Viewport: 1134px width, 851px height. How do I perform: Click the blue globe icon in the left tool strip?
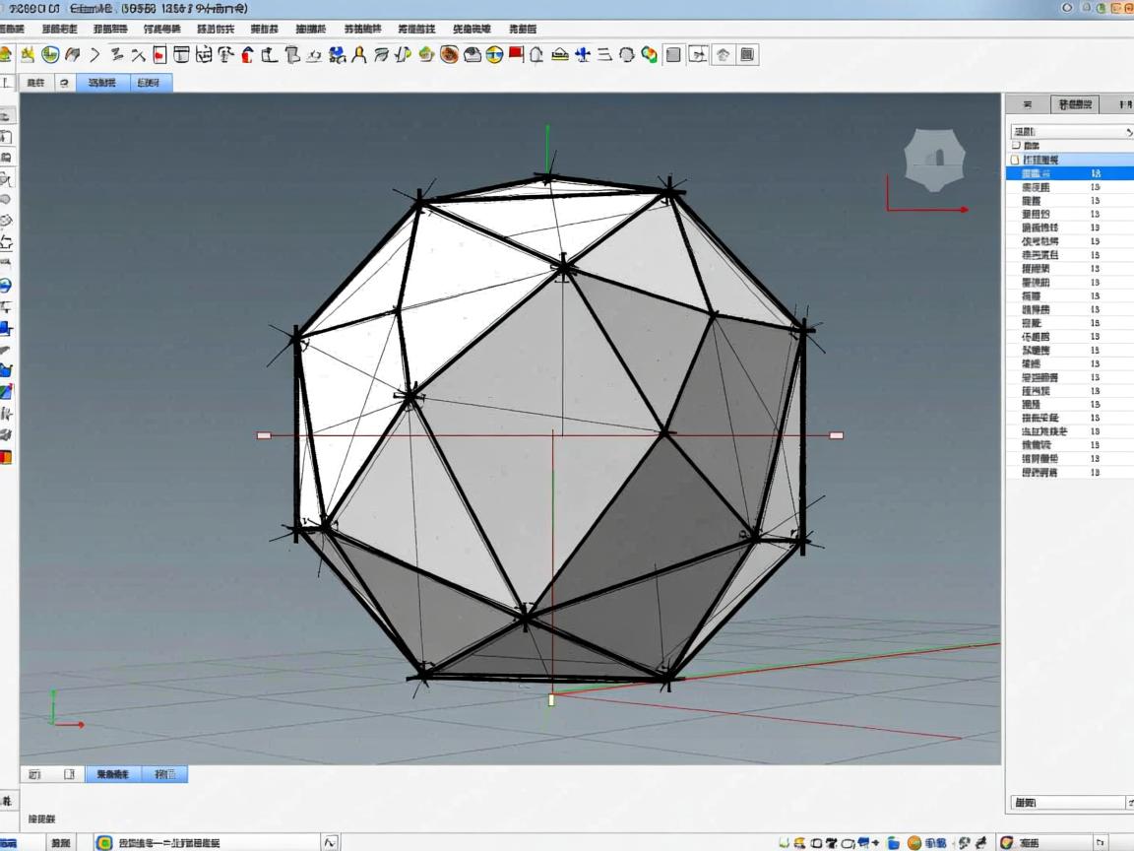[6, 286]
